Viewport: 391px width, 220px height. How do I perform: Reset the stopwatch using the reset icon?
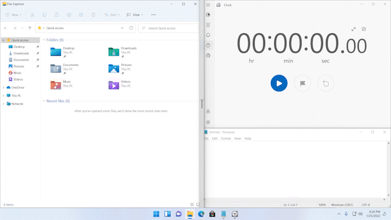tap(325, 83)
